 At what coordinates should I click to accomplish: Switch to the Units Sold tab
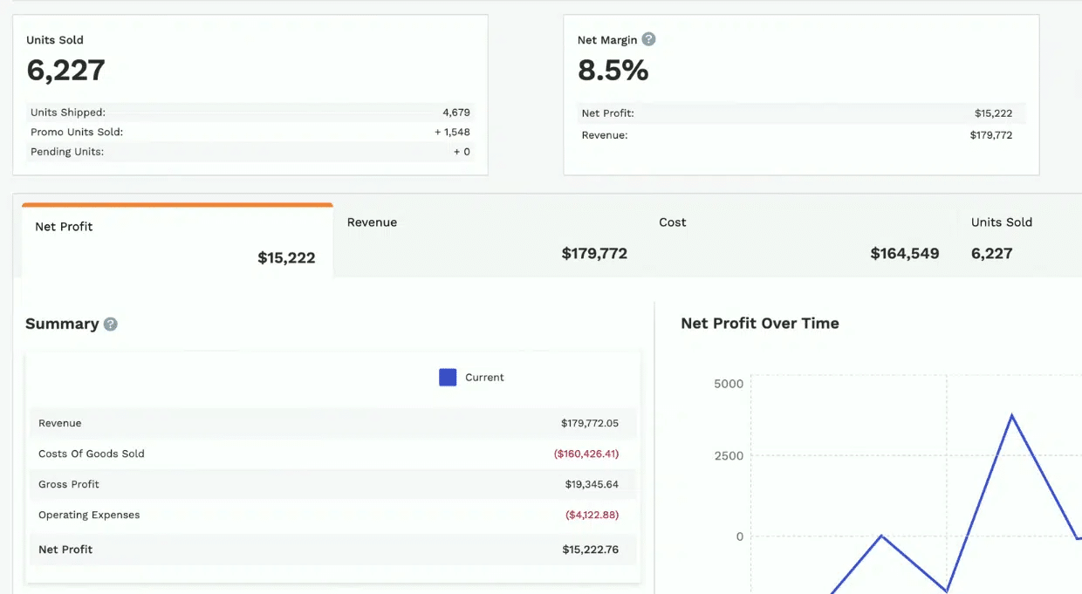[x=1017, y=238]
